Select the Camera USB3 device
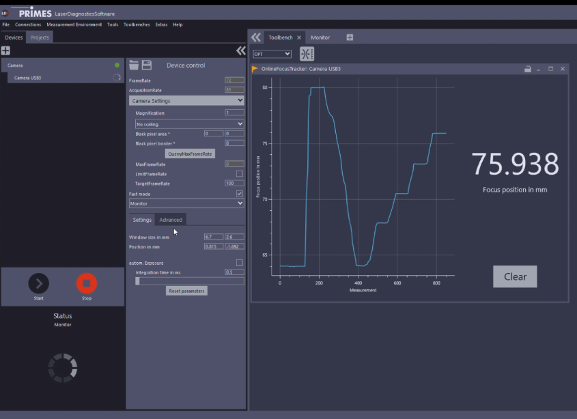577x419 pixels. click(x=66, y=78)
